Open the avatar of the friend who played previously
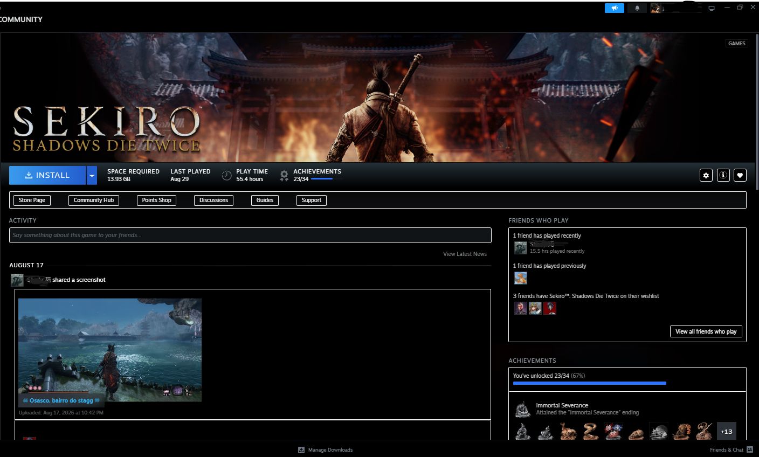 520,278
